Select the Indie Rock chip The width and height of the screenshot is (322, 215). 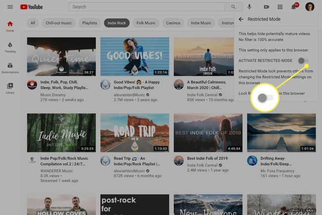[x=116, y=23]
